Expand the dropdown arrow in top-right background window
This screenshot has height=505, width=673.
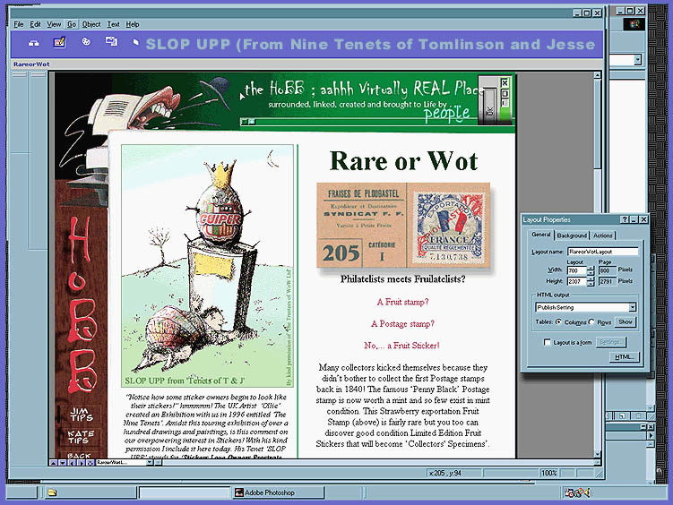[x=638, y=60]
